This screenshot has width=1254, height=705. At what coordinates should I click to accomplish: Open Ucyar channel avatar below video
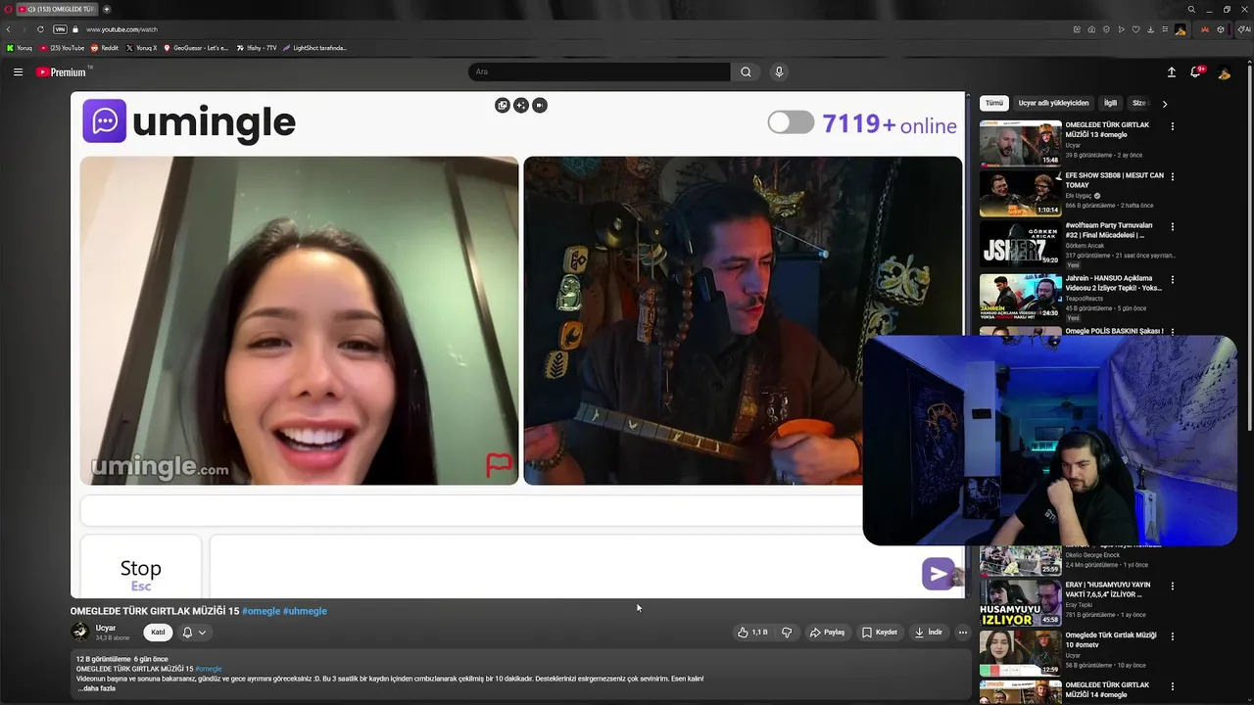point(79,632)
